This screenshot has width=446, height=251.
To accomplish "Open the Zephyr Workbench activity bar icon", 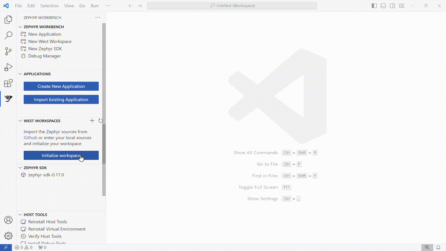I will pos(8,99).
